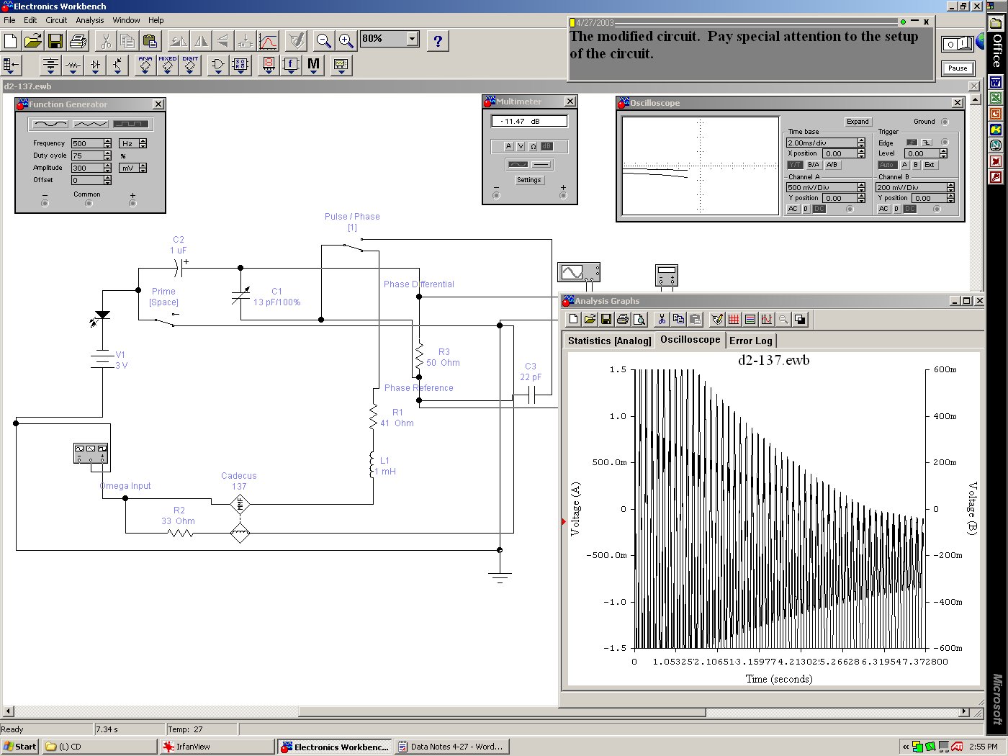Screen dimensions: 1008x756
Task: Open the Instruments parts bin
Action: [341, 66]
